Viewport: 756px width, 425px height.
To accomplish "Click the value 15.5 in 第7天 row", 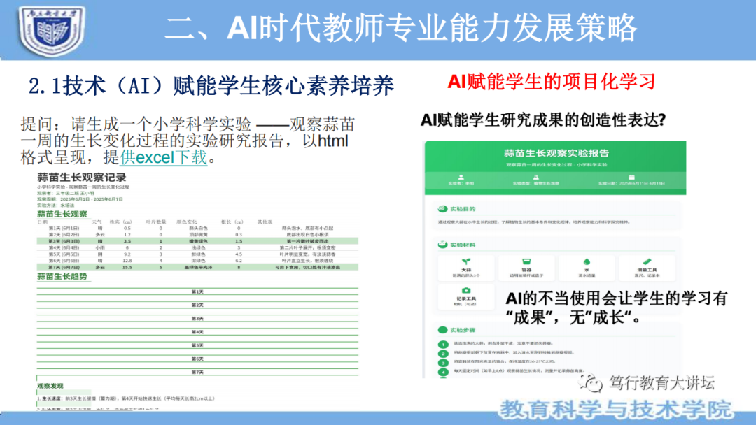I will [x=127, y=267].
